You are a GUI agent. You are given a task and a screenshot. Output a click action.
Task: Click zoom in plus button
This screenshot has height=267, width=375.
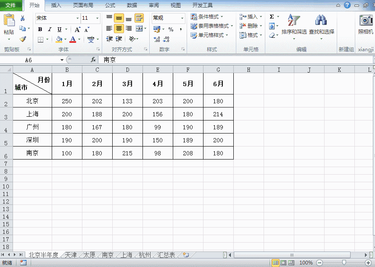point(369,263)
